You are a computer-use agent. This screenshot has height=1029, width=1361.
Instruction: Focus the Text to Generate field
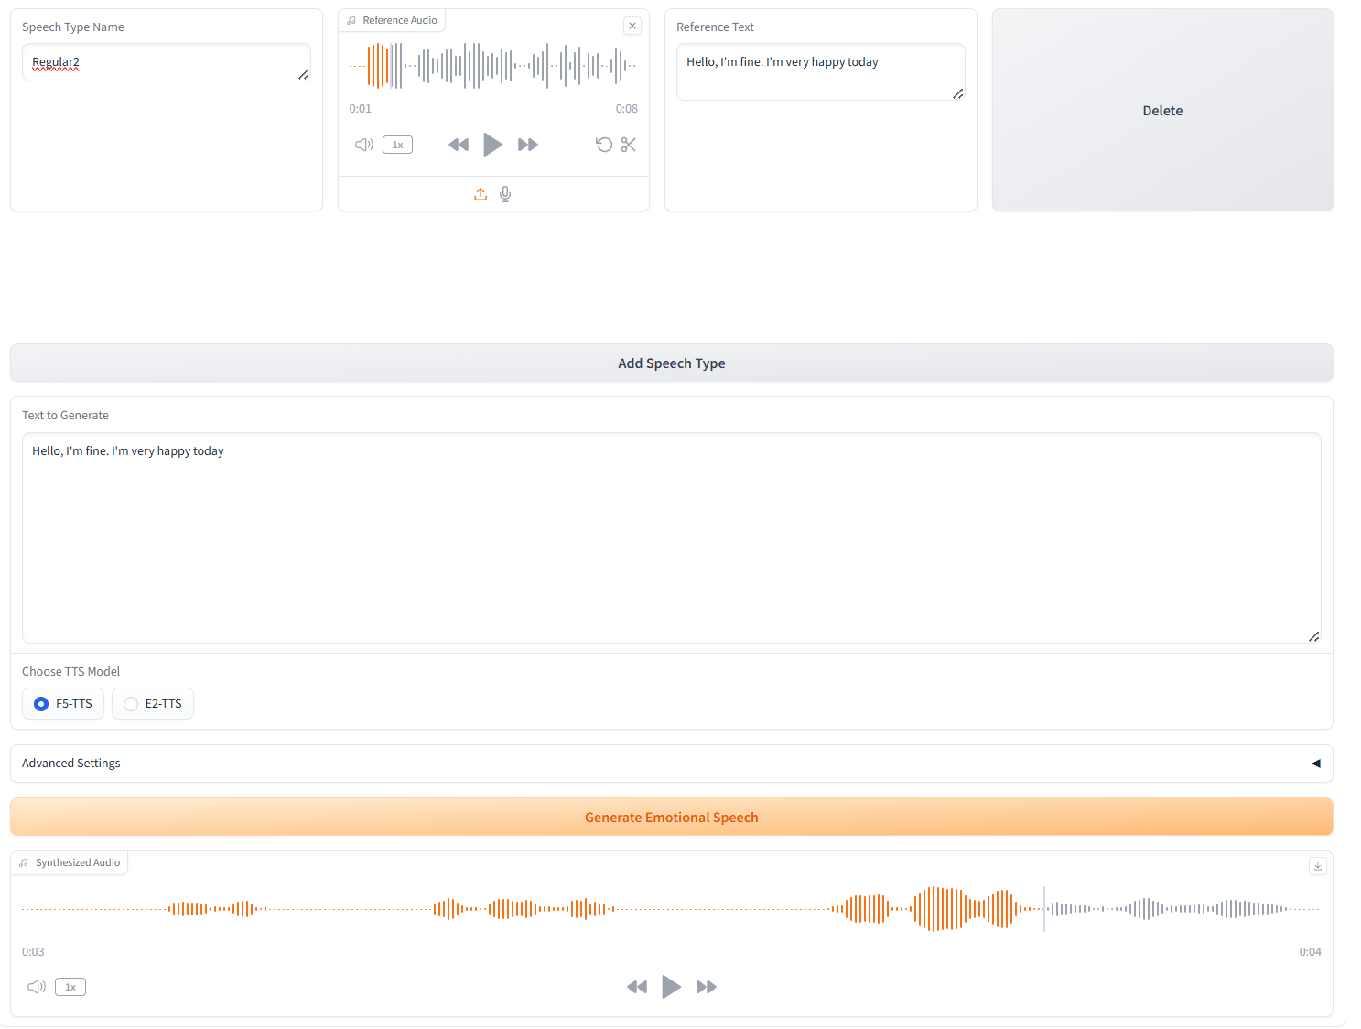click(671, 537)
